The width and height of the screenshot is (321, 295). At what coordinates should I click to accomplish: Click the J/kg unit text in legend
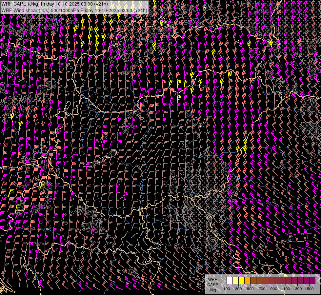212,290
